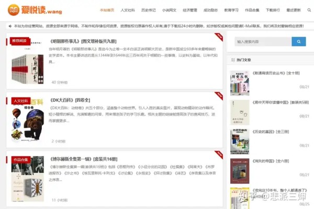314x209 pixels.
Task: Open hot article 《读完这10本书，整个人都通透了》
Action: click(x=279, y=190)
